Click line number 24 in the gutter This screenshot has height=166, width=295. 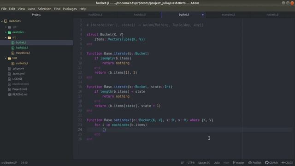(x=80, y=130)
